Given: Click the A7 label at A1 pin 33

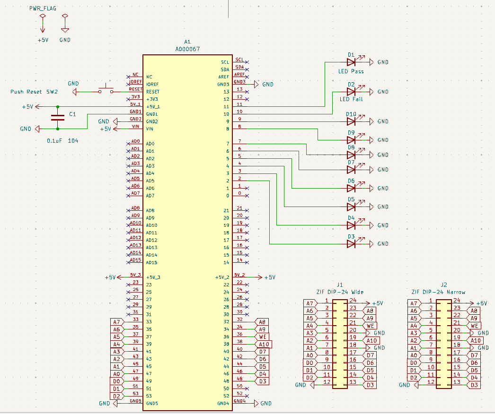Looking at the screenshot, I should click(x=116, y=322).
